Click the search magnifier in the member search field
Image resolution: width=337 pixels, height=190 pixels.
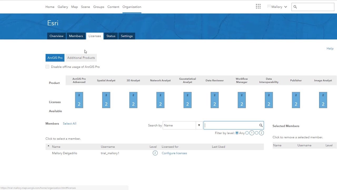pos(261,125)
